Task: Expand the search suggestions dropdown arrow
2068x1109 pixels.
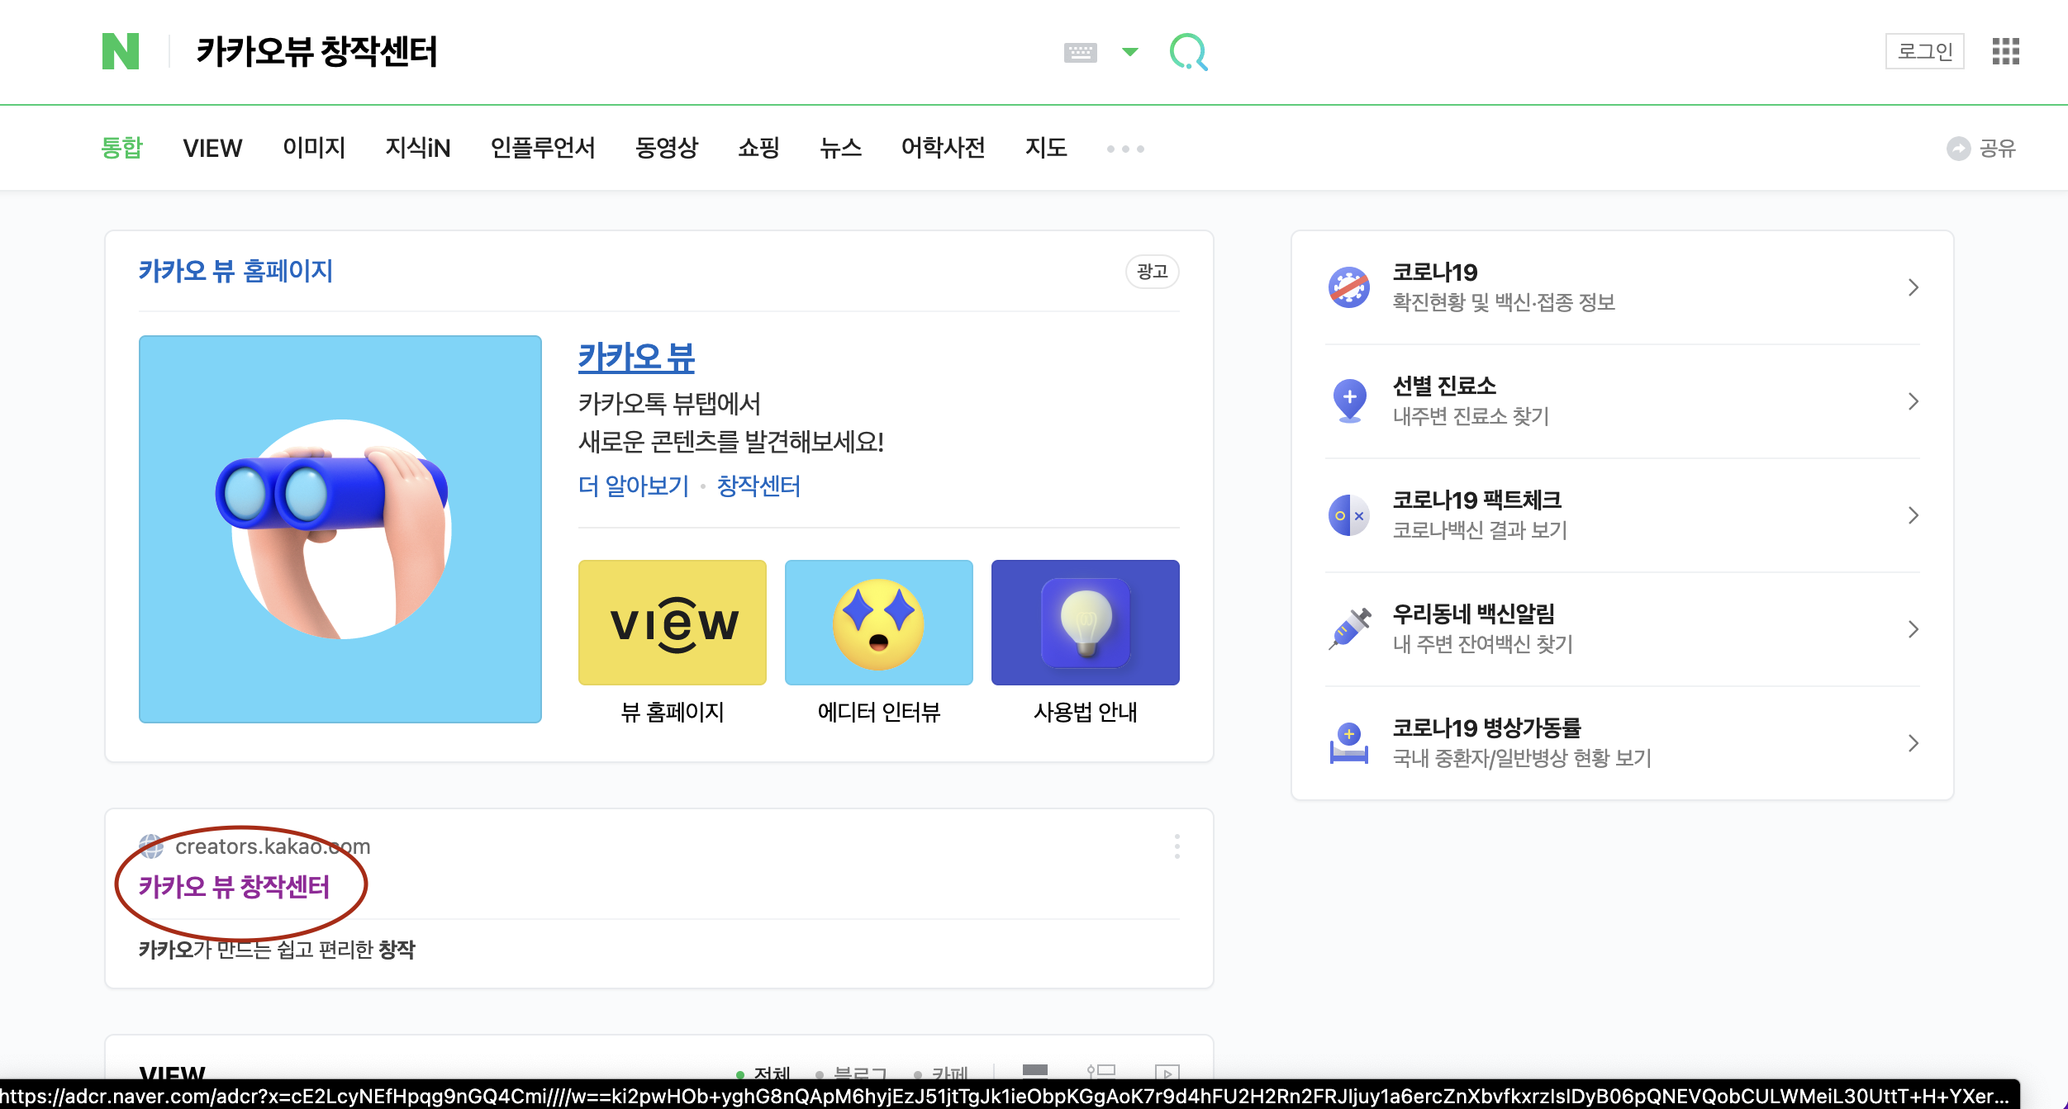Action: pos(1130,52)
